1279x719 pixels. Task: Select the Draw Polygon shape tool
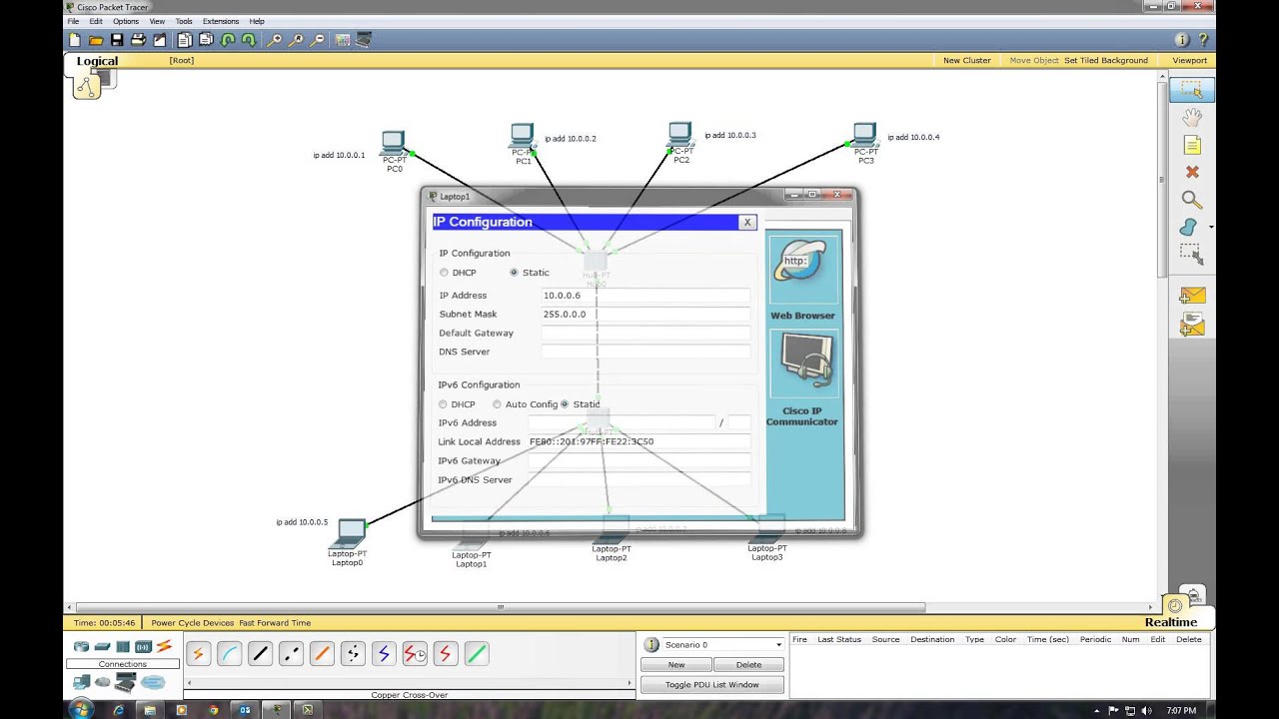click(1188, 228)
